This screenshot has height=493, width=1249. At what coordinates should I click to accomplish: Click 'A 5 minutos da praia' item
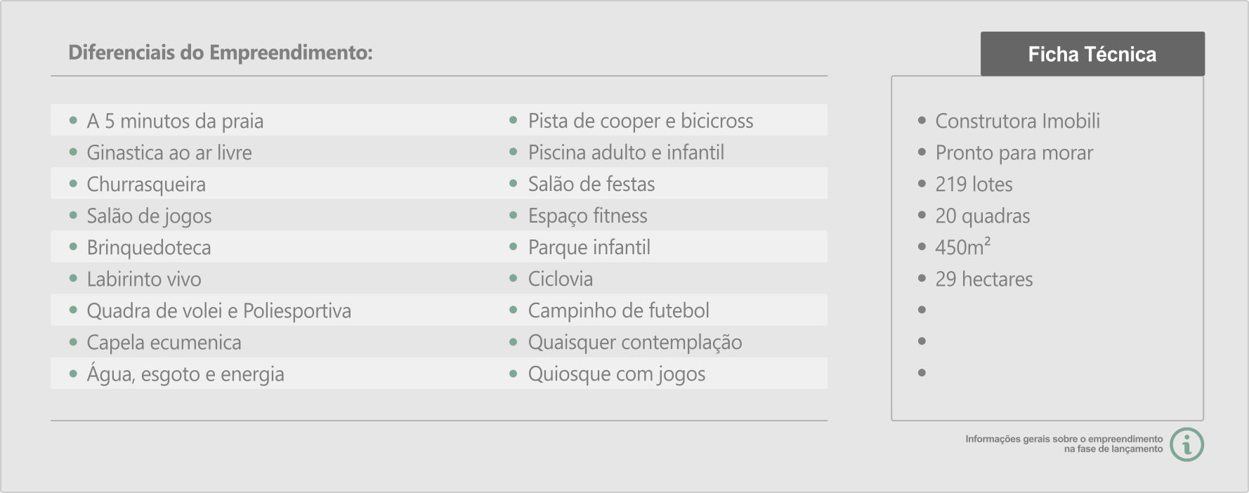[175, 121]
